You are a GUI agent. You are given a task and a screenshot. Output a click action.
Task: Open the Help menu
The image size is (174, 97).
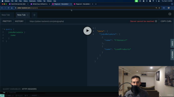click(x=55, y=1)
